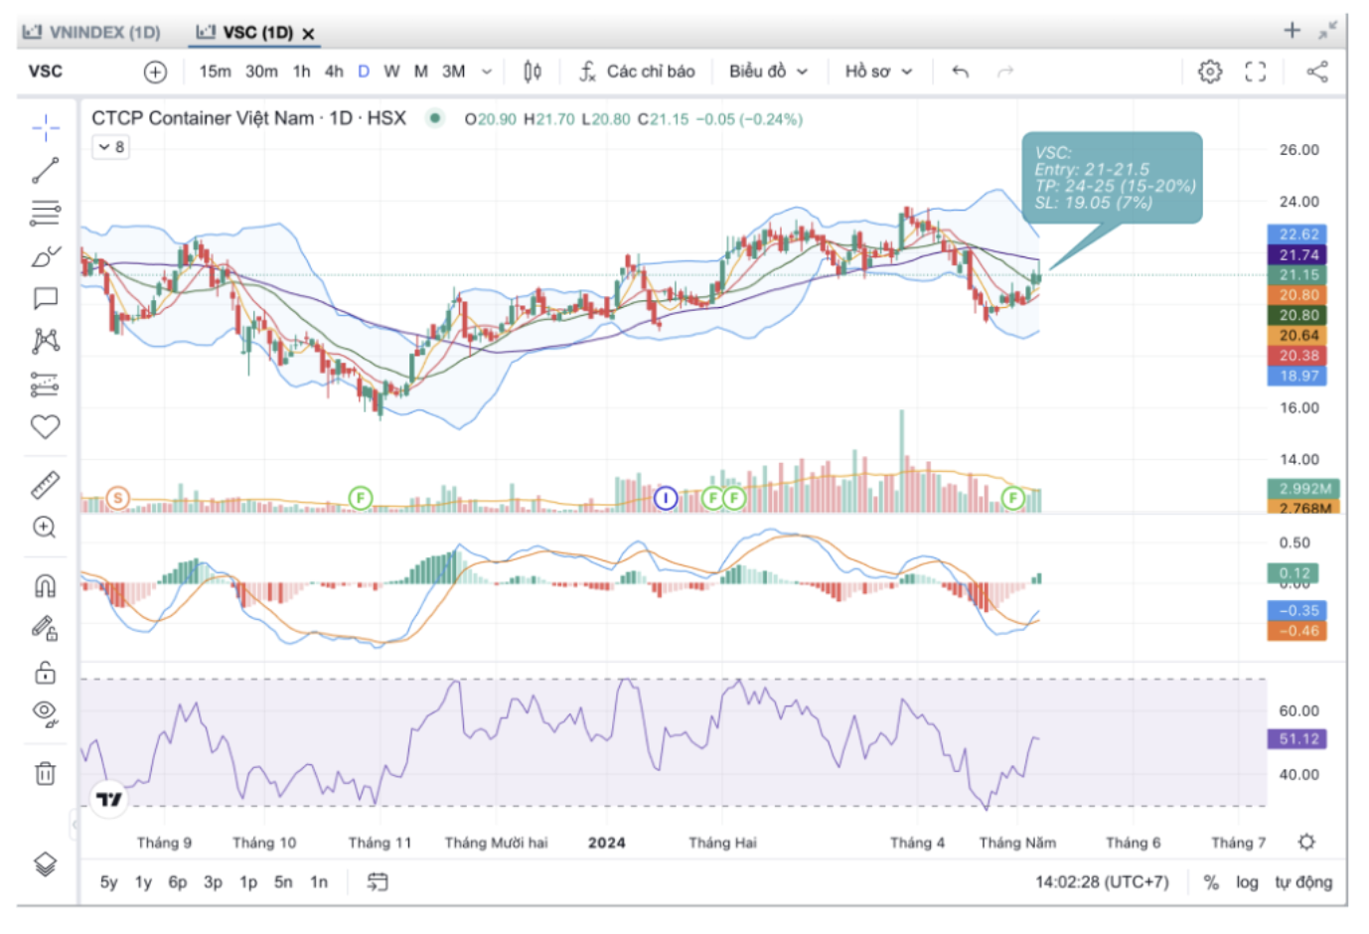Open the chart patterns tool
The width and height of the screenshot is (1369, 934).
pos(45,341)
